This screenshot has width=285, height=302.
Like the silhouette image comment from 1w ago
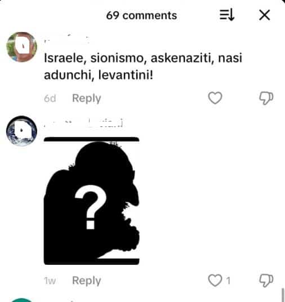click(x=215, y=281)
